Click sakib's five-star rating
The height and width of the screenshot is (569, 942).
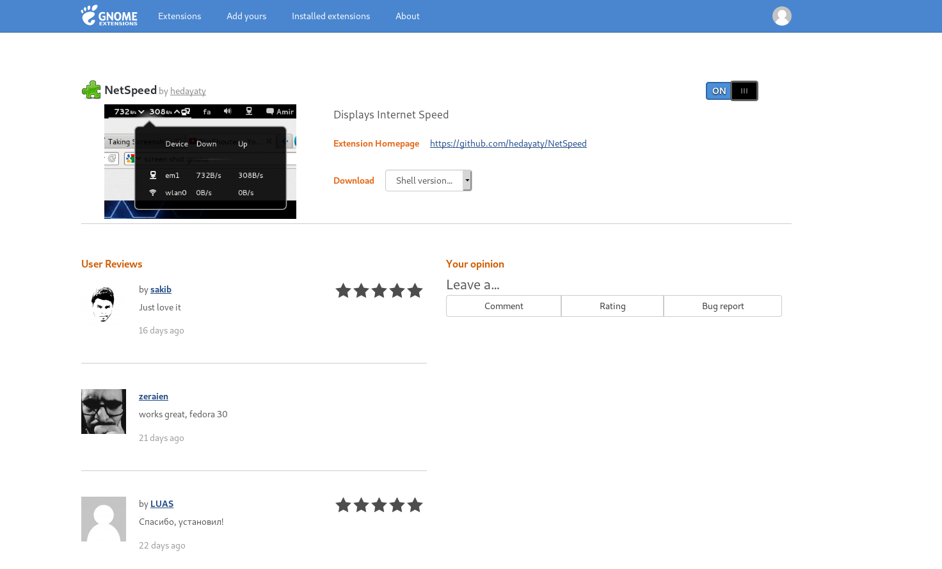point(379,291)
